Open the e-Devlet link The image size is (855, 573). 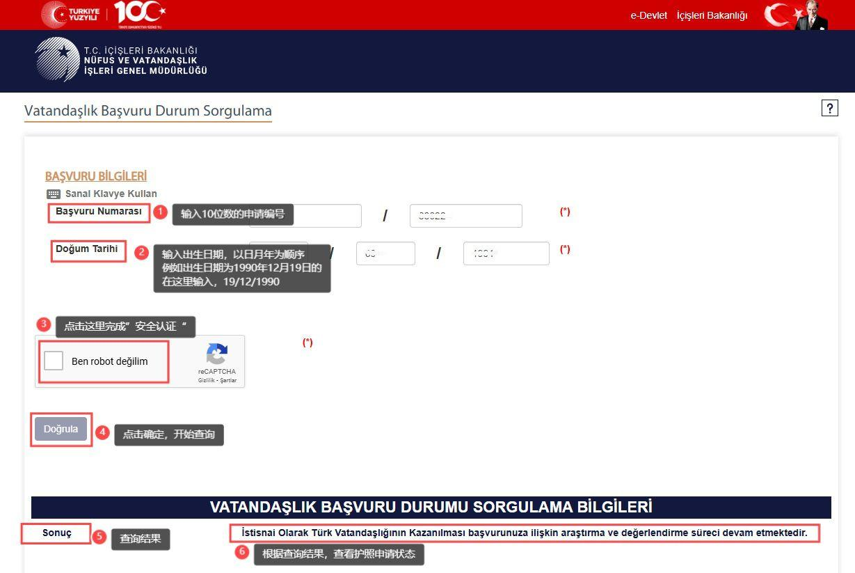(648, 15)
